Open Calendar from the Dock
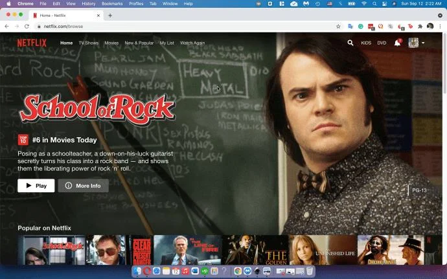The width and height of the screenshot is (447, 279). point(176,271)
